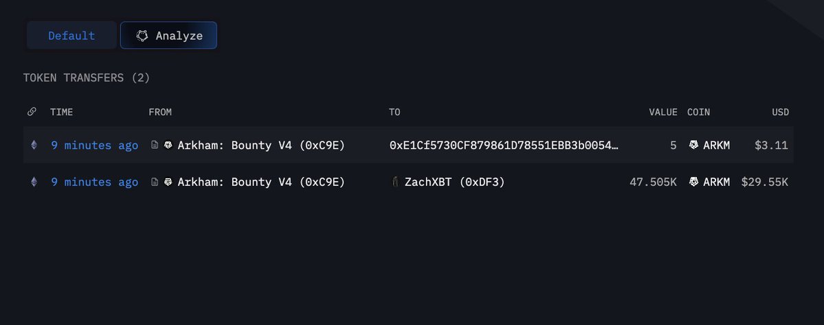Image resolution: width=824 pixels, height=325 pixels.
Task: Click the TIME column header
Action: point(61,112)
